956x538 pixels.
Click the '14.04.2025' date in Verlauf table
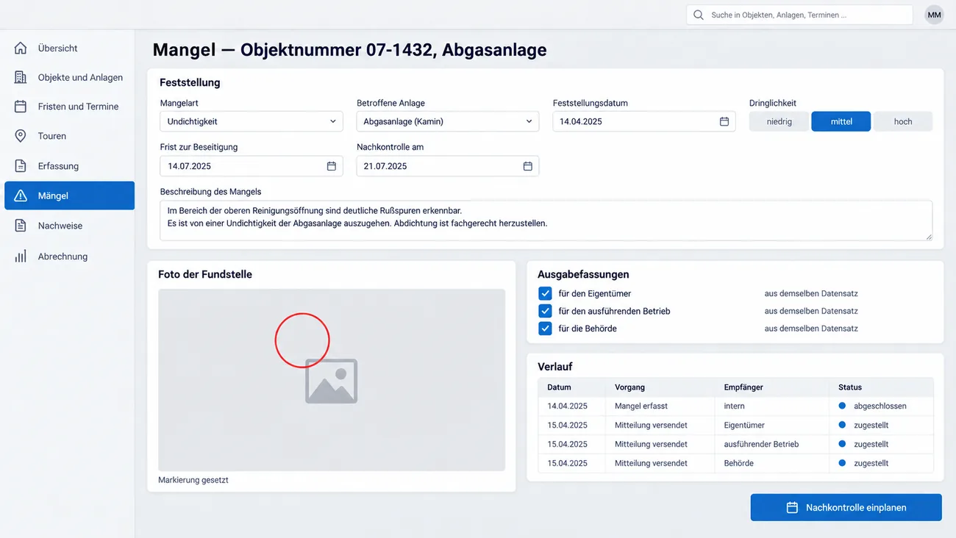(x=567, y=406)
